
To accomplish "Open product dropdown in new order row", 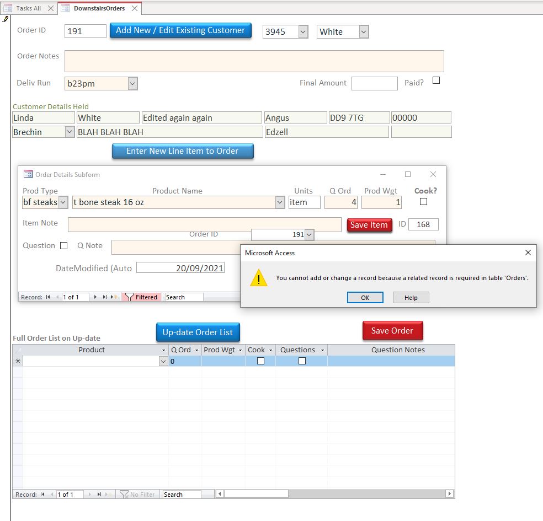I will click(x=163, y=361).
